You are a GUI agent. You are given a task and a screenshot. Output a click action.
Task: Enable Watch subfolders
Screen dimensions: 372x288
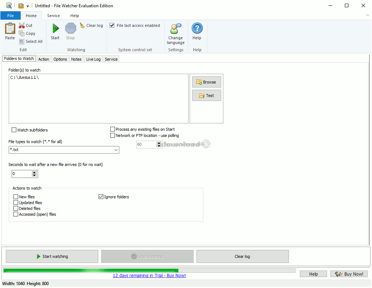(14, 130)
